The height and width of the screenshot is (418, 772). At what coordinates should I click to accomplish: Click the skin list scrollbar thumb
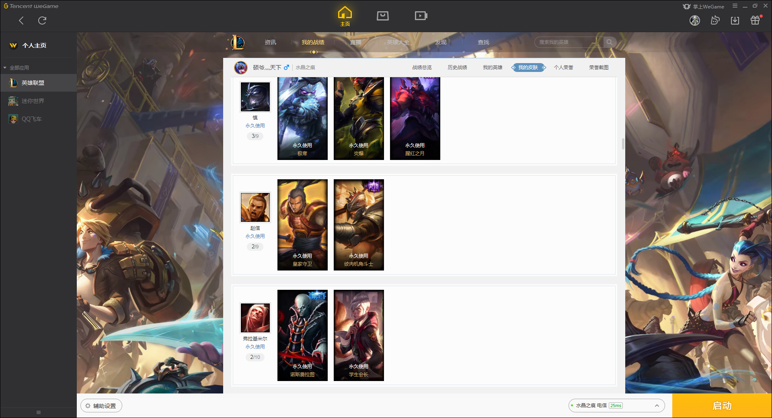pos(623,144)
